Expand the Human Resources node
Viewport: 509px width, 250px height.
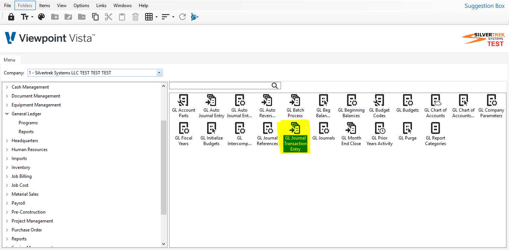coord(7,150)
